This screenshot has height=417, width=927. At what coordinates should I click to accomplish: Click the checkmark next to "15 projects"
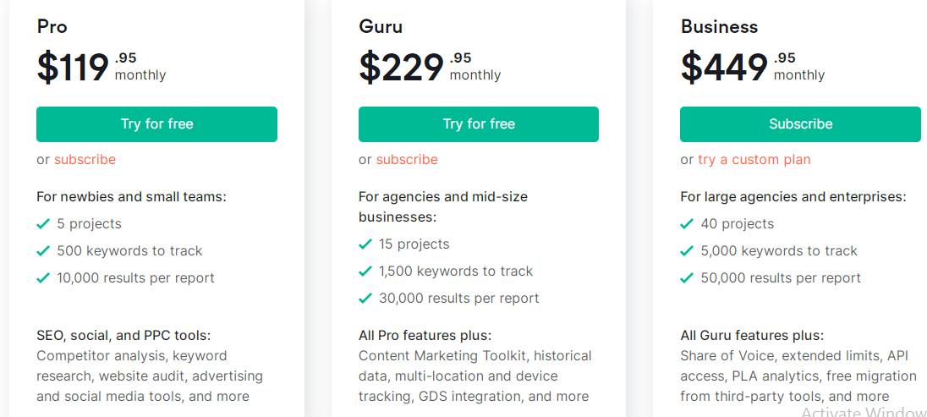click(x=365, y=244)
